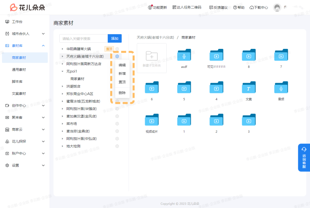The image size is (310, 208).
Task: Open folder named 2
Action: [216, 120]
